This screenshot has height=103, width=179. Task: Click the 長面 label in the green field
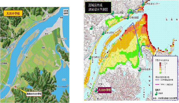pyautogui.click(x=43, y=47)
